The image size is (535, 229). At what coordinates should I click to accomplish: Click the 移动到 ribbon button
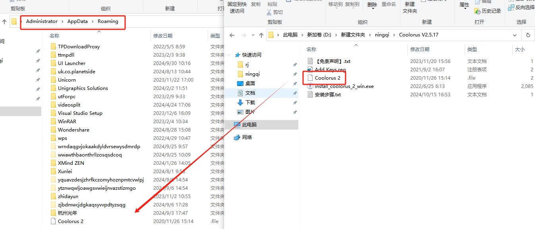point(336,4)
